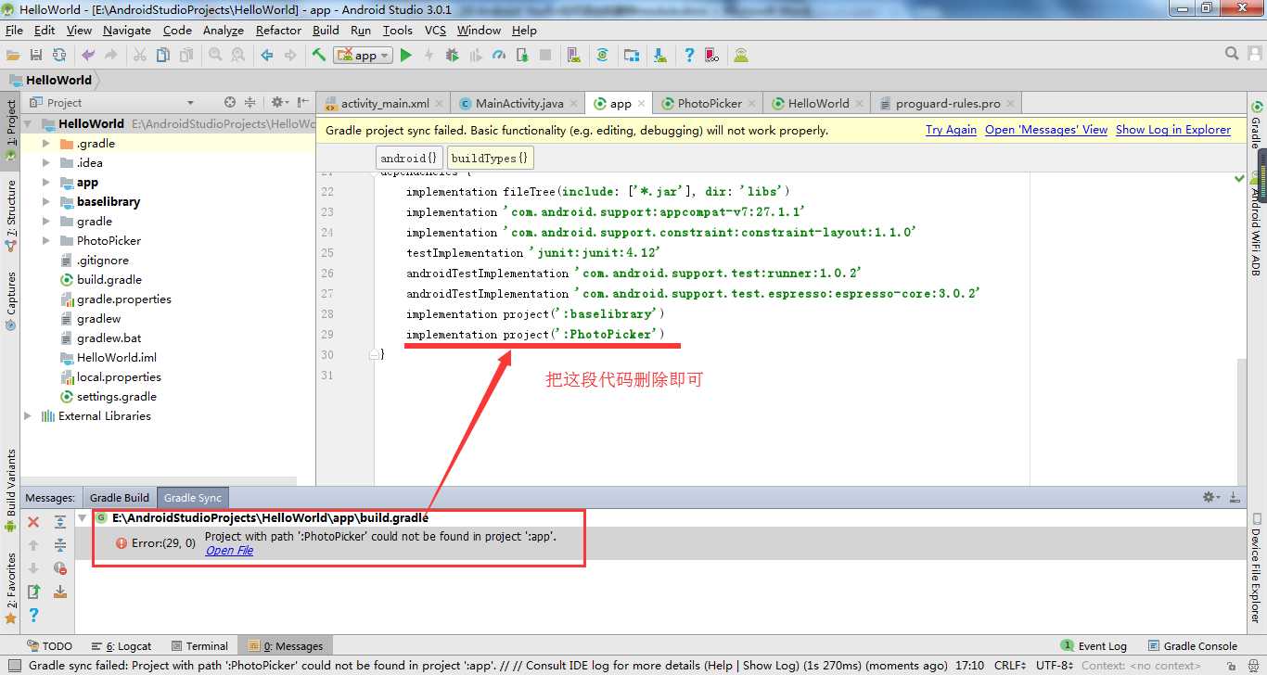Open the Gradle Console button
This screenshot has height=675, width=1267.
1192,646
